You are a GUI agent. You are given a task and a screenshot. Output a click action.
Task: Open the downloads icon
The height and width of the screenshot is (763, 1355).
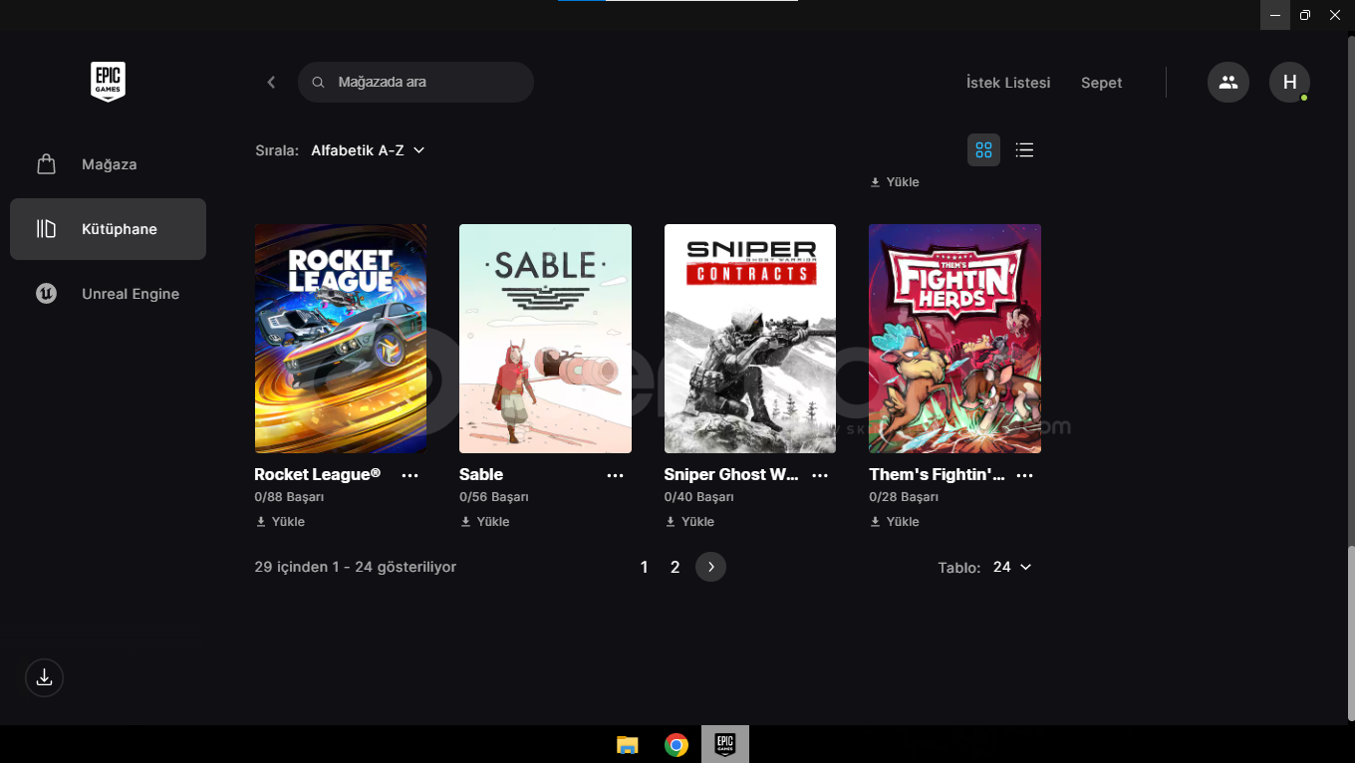[x=44, y=677]
